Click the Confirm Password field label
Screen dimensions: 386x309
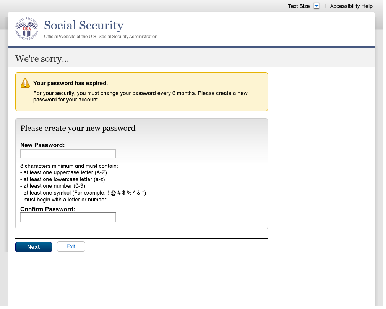(48, 209)
